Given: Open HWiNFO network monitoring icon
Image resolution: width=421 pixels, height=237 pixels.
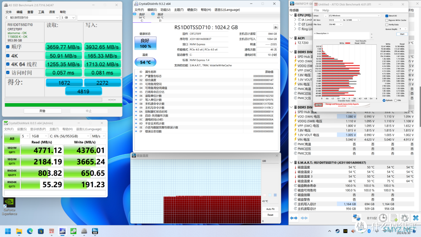Looking at the screenshot, I should (357, 218).
